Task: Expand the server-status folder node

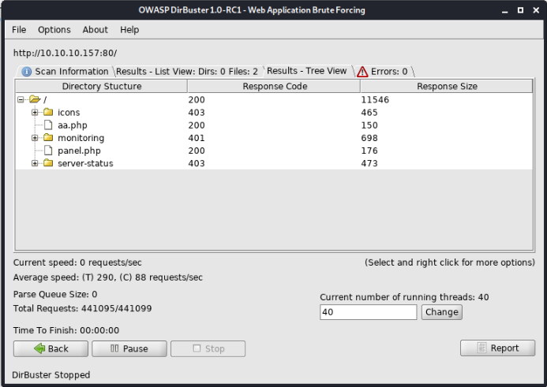Action: (x=35, y=163)
